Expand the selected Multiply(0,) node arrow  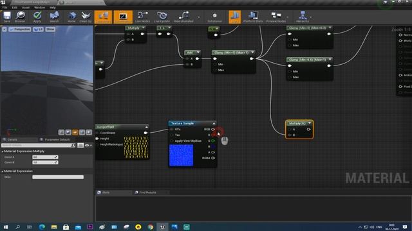click(310, 123)
